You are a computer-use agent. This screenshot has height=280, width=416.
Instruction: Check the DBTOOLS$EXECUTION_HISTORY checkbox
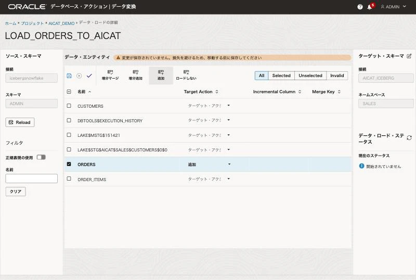point(69,120)
